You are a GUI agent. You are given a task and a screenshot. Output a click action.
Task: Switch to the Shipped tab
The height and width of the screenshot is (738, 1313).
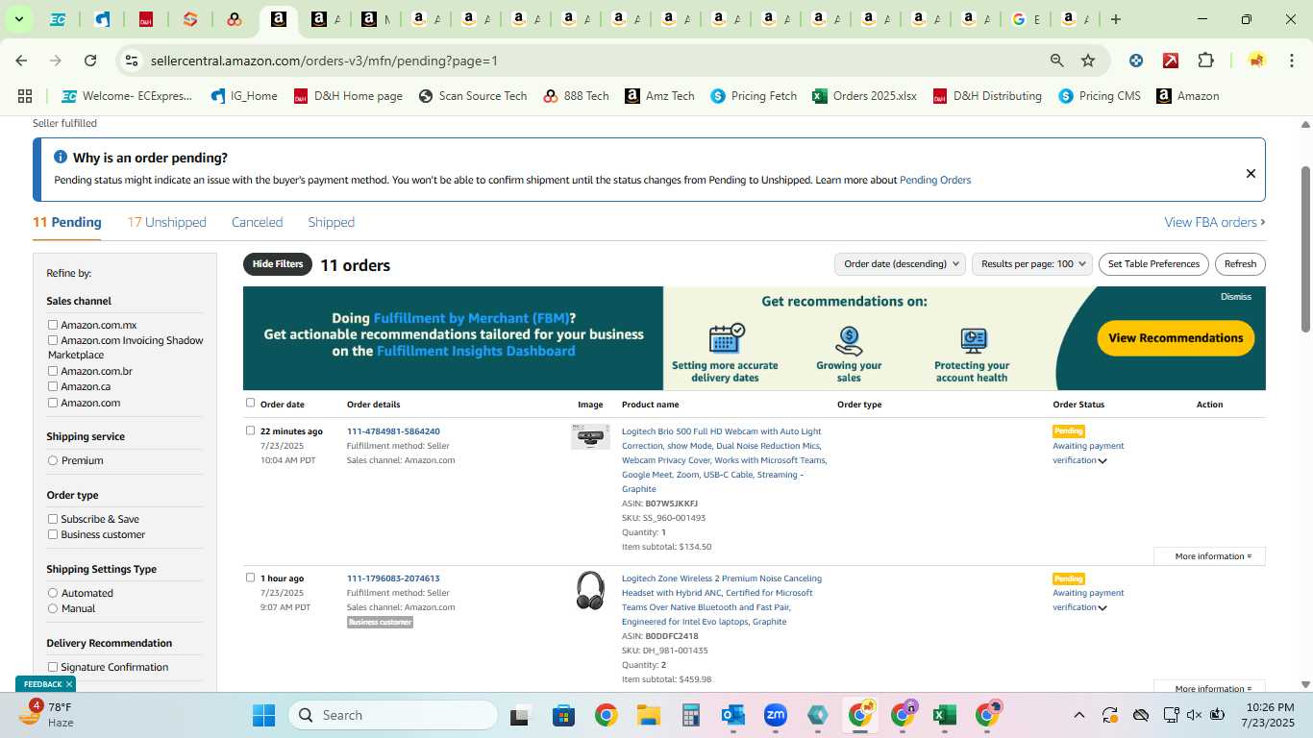[x=332, y=222]
